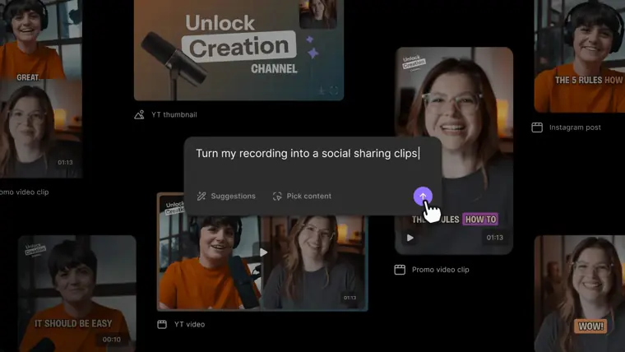Play the YT video thumbnail

263,252
